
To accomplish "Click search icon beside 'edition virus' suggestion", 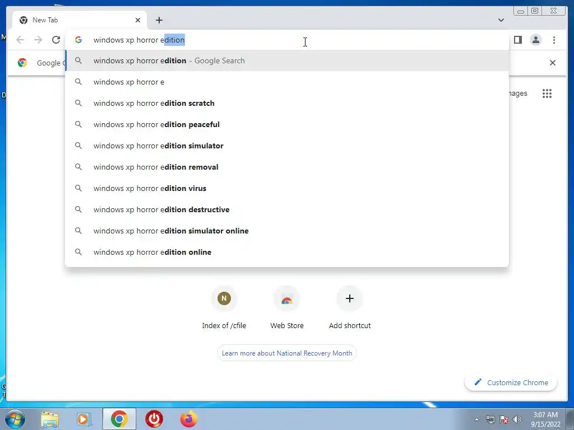I will point(78,188).
